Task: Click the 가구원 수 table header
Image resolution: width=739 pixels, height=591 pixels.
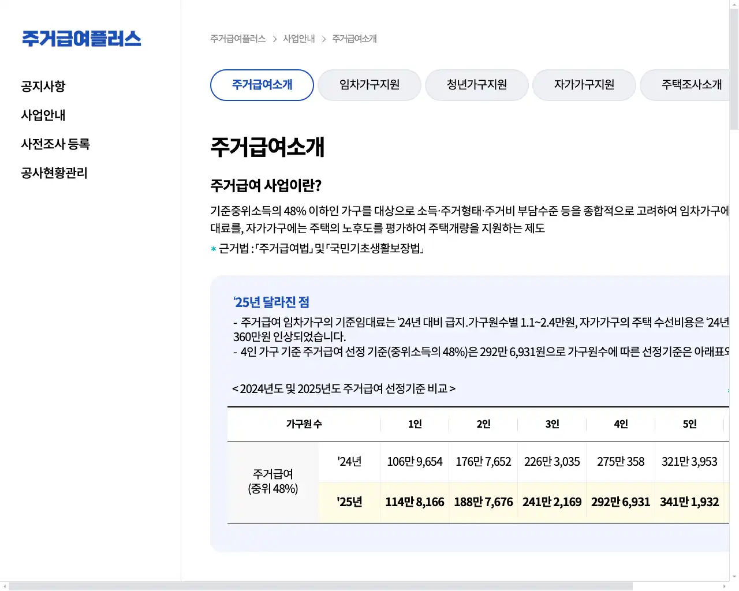Action: pyautogui.click(x=304, y=424)
